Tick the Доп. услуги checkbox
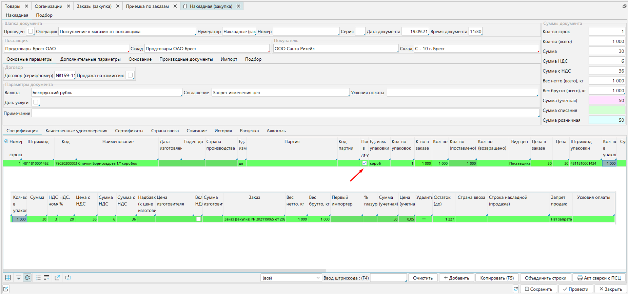 (36, 102)
